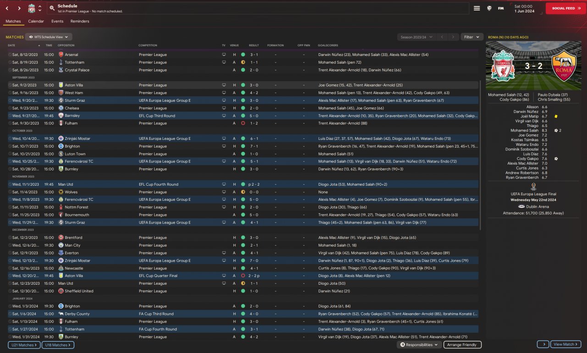Click the Barnsley club badge
This screenshot has height=353, width=587.
tap(61, 116)
